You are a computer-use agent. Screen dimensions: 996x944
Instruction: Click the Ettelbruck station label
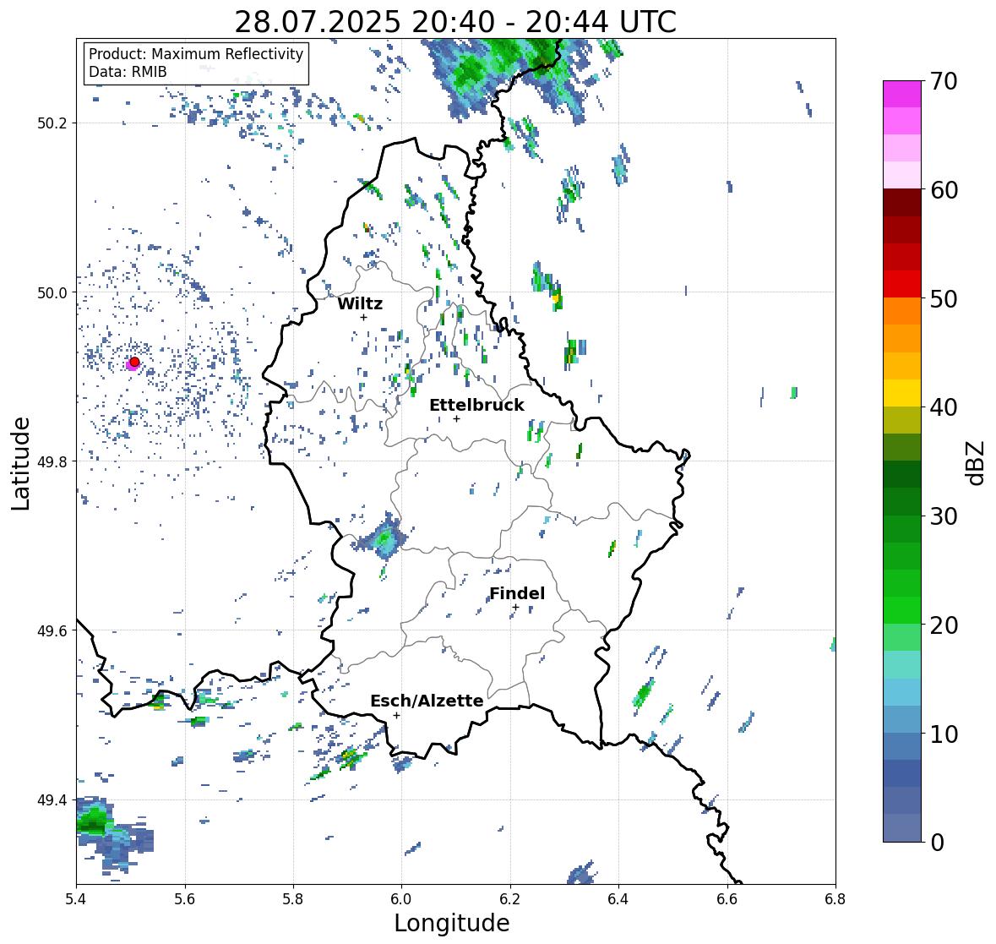[x=476, y=406]
